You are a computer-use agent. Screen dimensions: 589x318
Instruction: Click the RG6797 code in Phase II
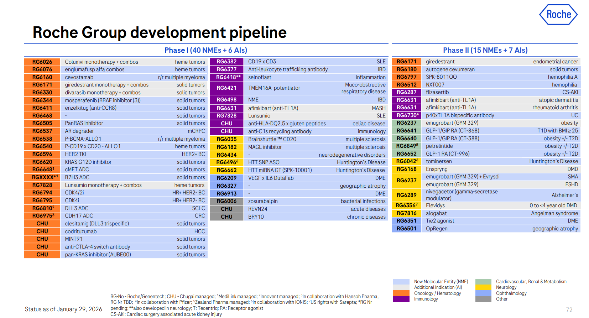click(406, 77)
